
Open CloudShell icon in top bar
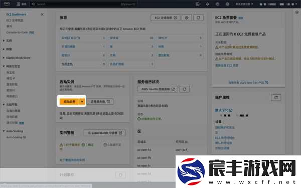[198, 4]
